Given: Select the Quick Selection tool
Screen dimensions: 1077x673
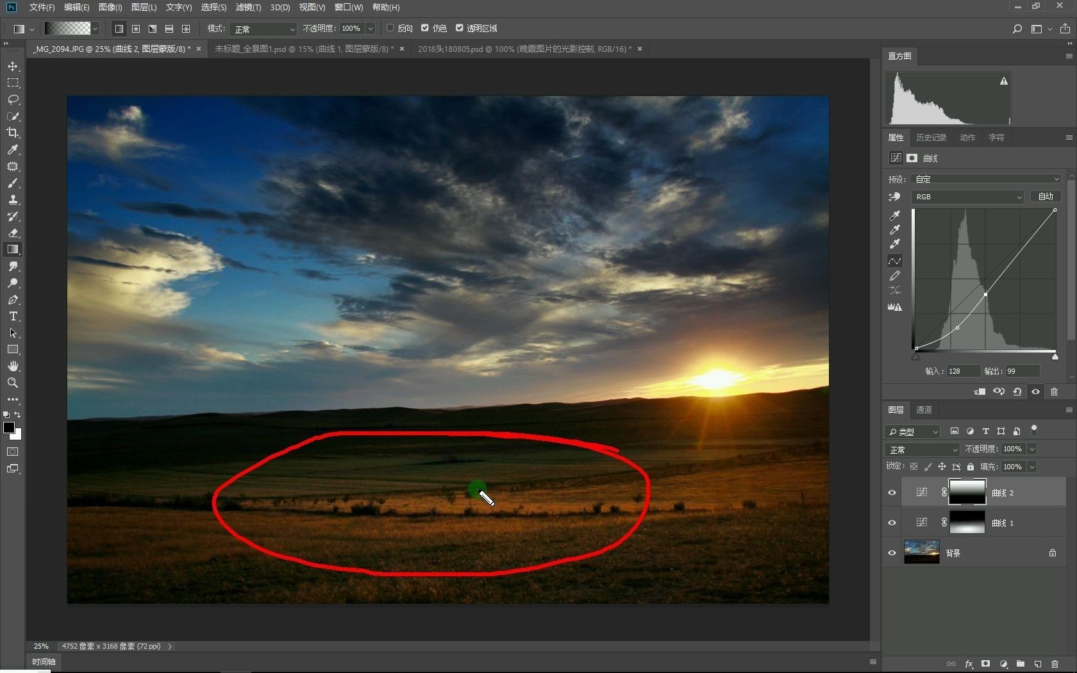Looking at the screenshot, I should (x=13, y=117).
